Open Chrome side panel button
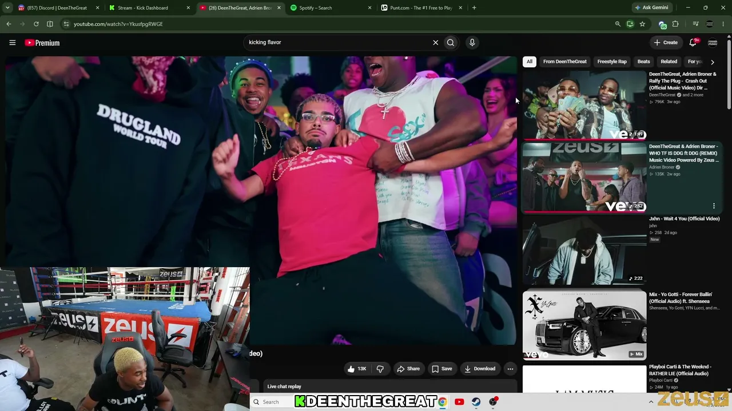The width and height of the screenshot is (732, 411). (50, 24)
